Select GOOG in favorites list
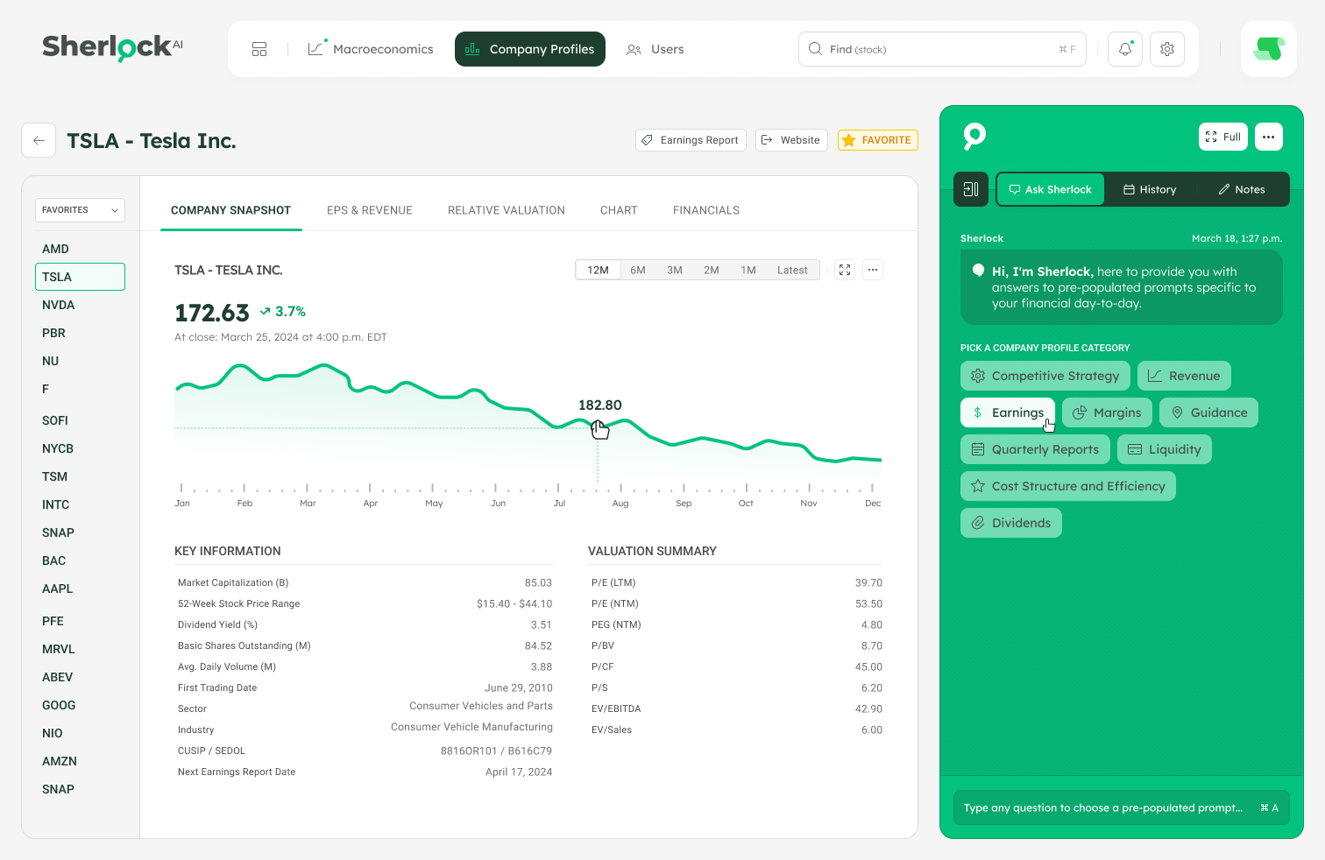Viewport: 1325px width, 860px height. [x=59, y=705]
